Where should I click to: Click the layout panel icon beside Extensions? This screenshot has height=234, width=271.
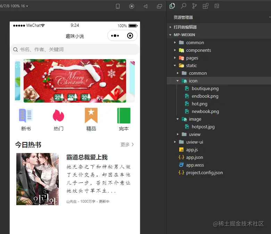coord(217,6)
